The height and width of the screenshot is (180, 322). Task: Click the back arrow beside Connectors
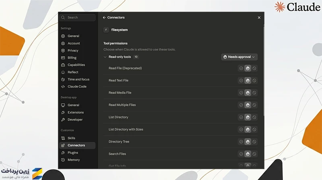[x=104, y=17]
